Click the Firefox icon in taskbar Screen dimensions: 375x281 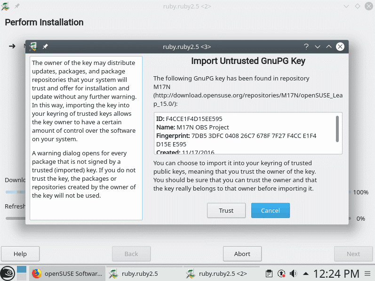[x=37, y=273]
